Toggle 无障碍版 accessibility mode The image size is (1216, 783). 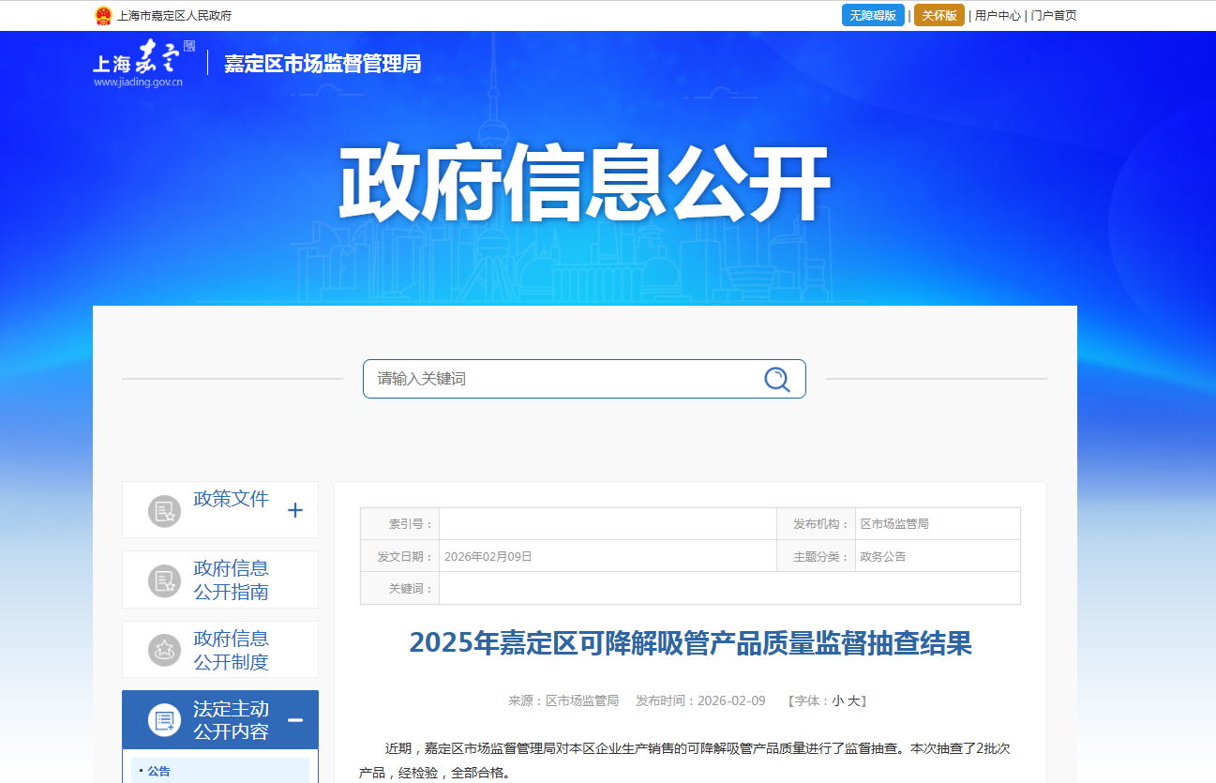tap(873, 15)
